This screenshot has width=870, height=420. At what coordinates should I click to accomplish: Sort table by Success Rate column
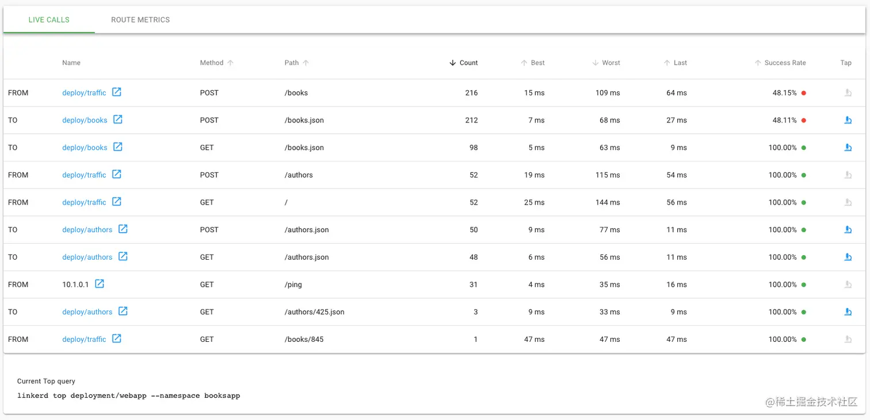[784, 63]
